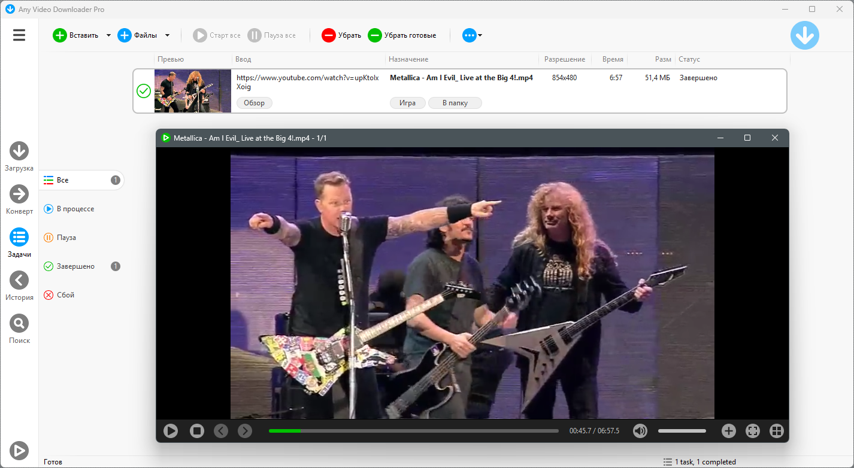This screenshot has height=468, width=854.
Task: Click the next track arrow in player
Action: (x=245, y=431)
